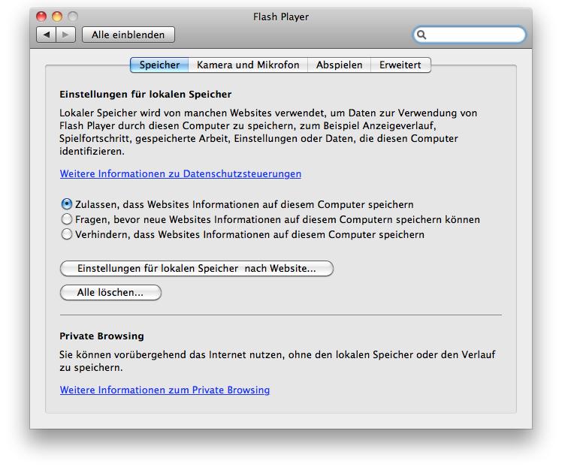Image resolution: width=562 pixels, height=470 pixels.
Task: Open the Kamera und Mikrofon tab
Action: click(248, 65)
